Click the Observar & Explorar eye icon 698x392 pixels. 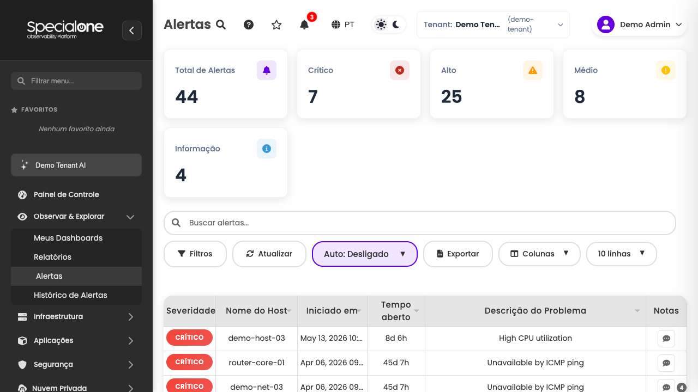[x=22, y=216]
